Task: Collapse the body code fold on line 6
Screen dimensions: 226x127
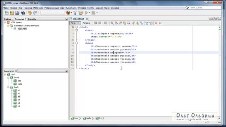Action: 77,43
